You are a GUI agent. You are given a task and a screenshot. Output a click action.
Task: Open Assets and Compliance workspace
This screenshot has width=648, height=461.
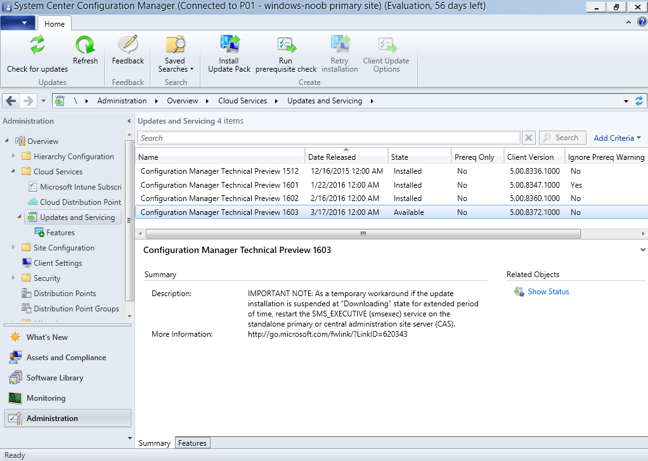click(67, 358)
